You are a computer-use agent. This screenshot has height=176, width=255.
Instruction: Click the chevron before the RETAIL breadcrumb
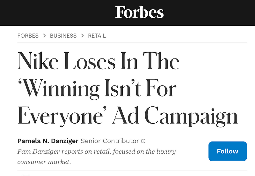pyautogui.click(x=83, y=35)
